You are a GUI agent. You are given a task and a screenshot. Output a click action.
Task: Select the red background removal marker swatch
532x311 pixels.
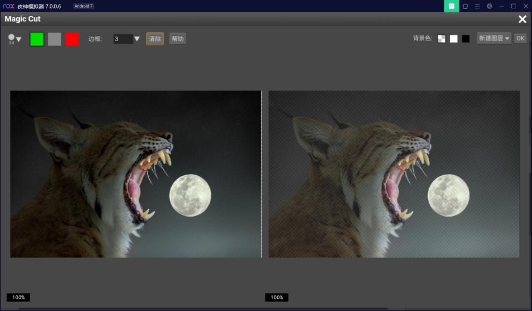(72, 38)
